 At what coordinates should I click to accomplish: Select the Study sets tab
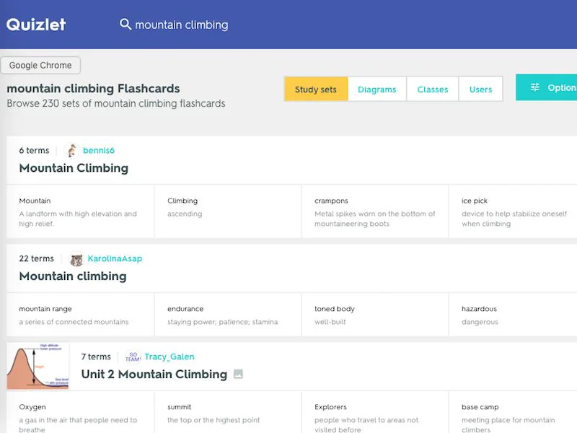pyautogui.click(x=316, y=89)
